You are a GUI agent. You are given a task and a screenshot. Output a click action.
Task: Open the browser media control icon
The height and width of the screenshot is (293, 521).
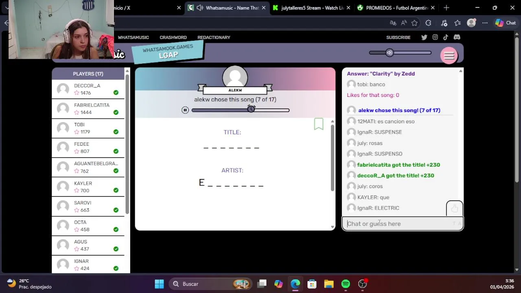click(444, 23)
